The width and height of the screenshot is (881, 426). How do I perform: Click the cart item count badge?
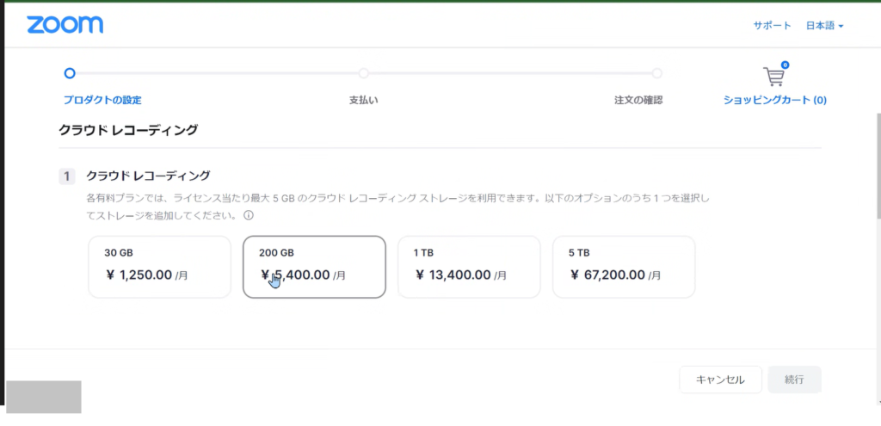pyautogui.click(x=786, y=65)
